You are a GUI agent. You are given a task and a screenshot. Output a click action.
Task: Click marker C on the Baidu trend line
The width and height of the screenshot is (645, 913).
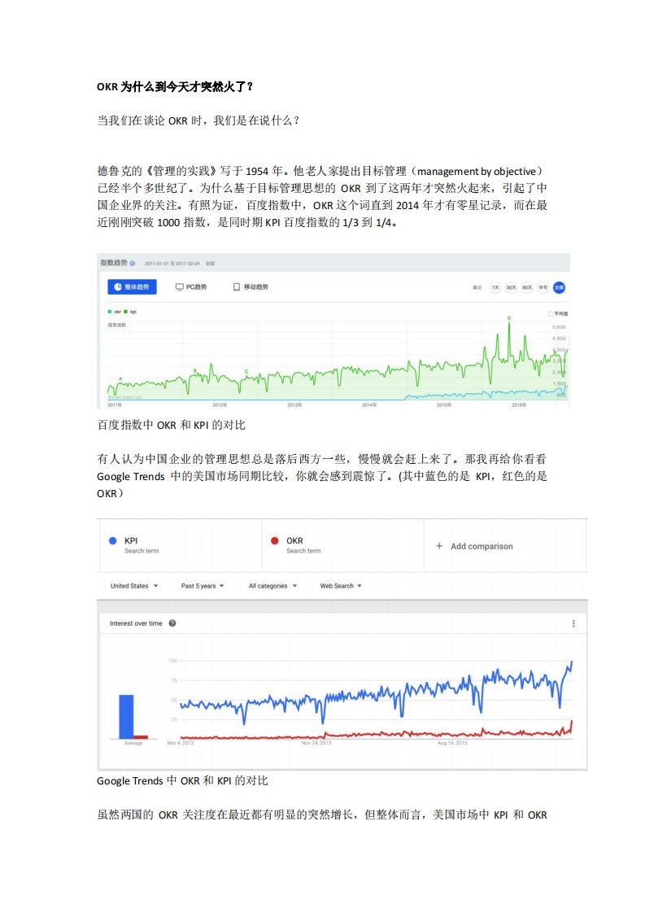[x=246, y=371]
